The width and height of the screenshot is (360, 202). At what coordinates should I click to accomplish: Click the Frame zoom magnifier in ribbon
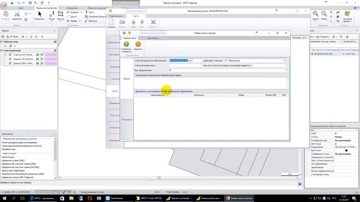pyautogui.click(x=324, y=16)
